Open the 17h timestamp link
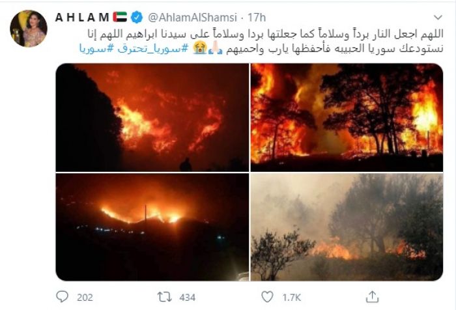456x310 pixels. [257, 18]
